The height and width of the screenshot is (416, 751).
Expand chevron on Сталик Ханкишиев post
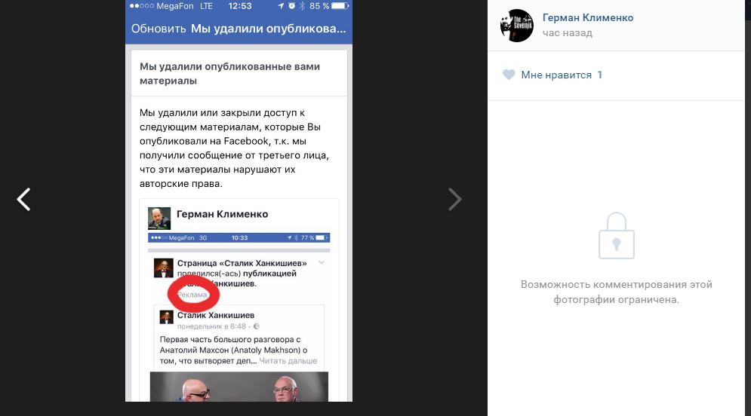(x=322, y=262)
